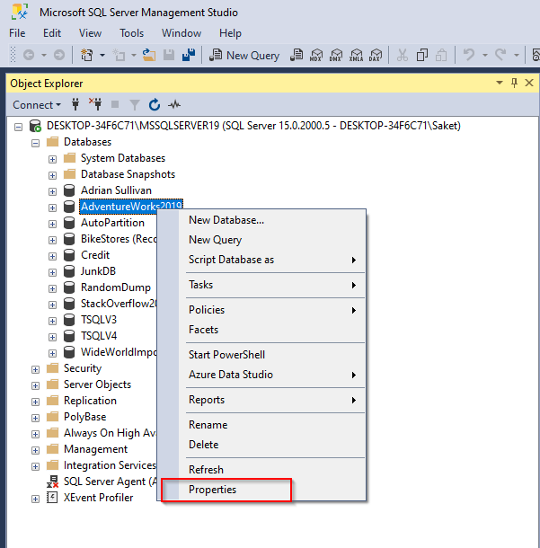
Task: Click the Save disk icon
Action: (x=169, y=55)
